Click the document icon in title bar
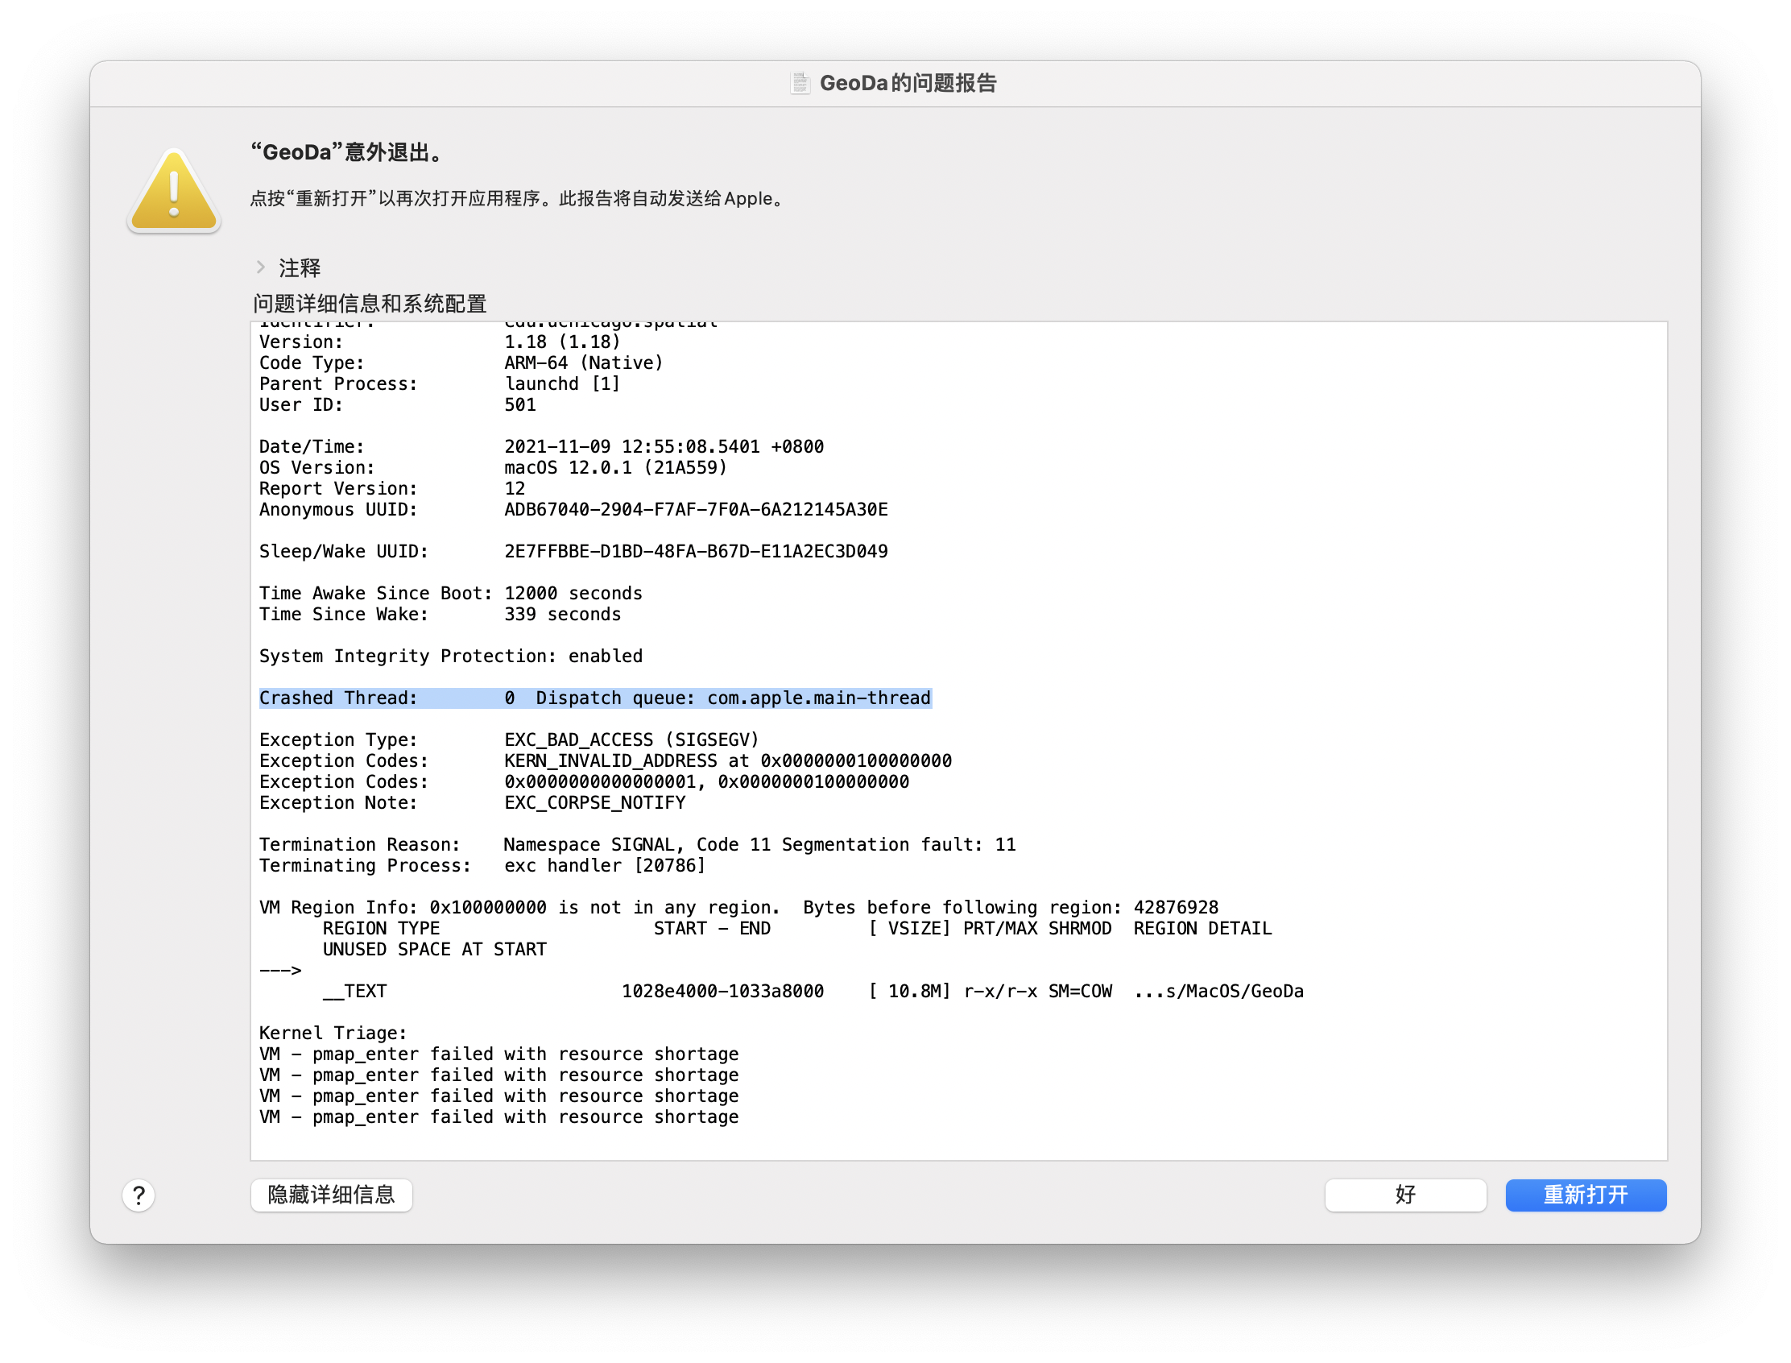This screenshot has width=1791, height=1363. [800, 83]
